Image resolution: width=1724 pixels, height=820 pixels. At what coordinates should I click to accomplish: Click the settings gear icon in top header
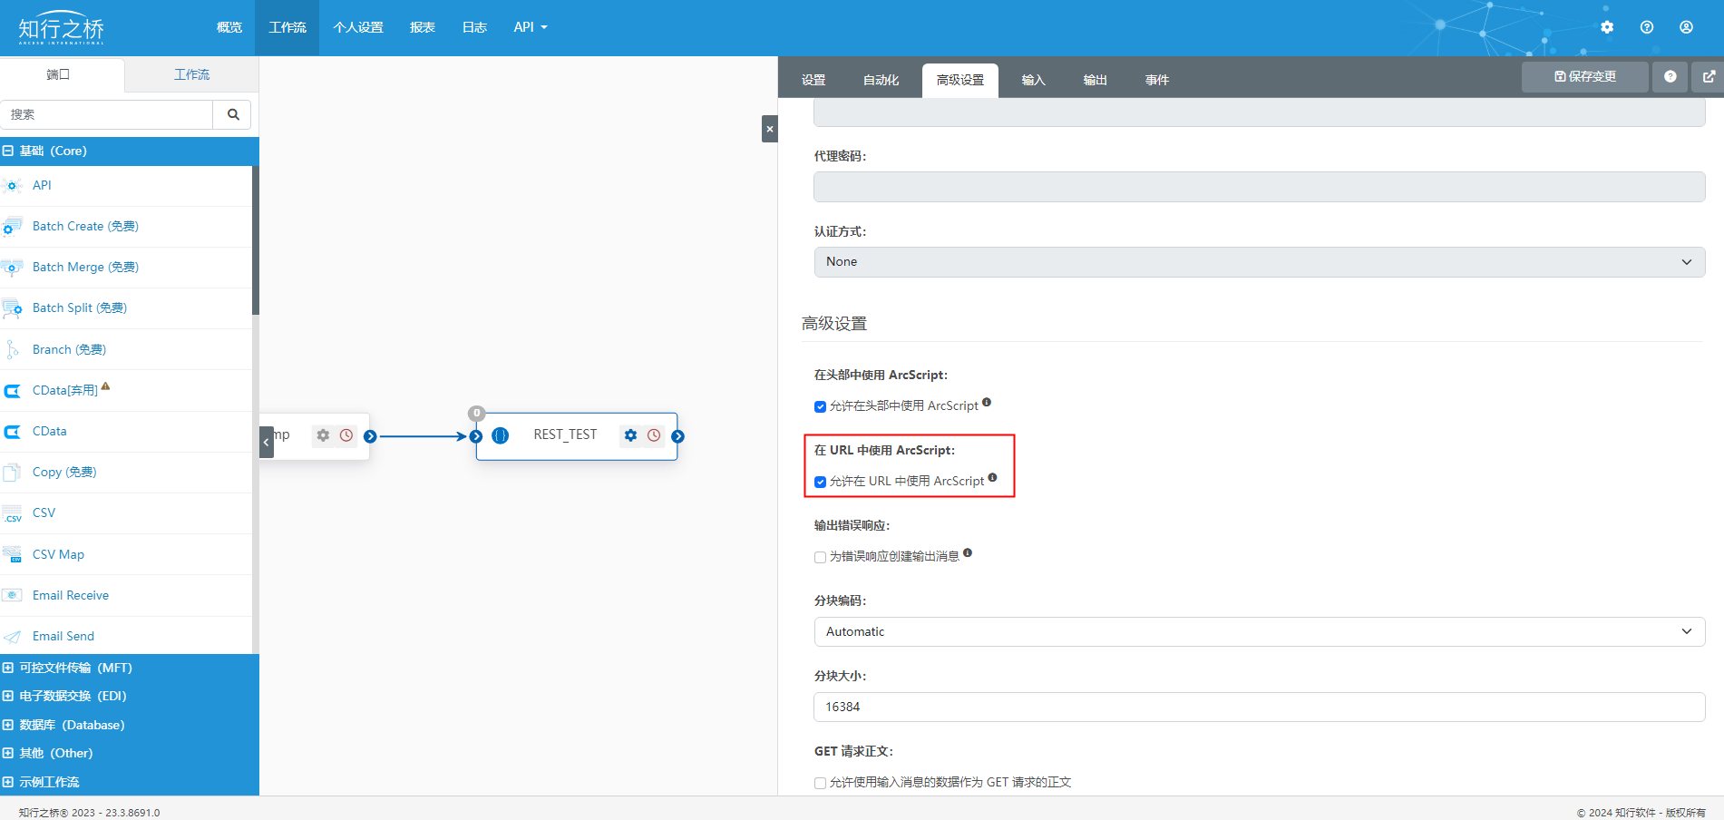click(1606, 27)
